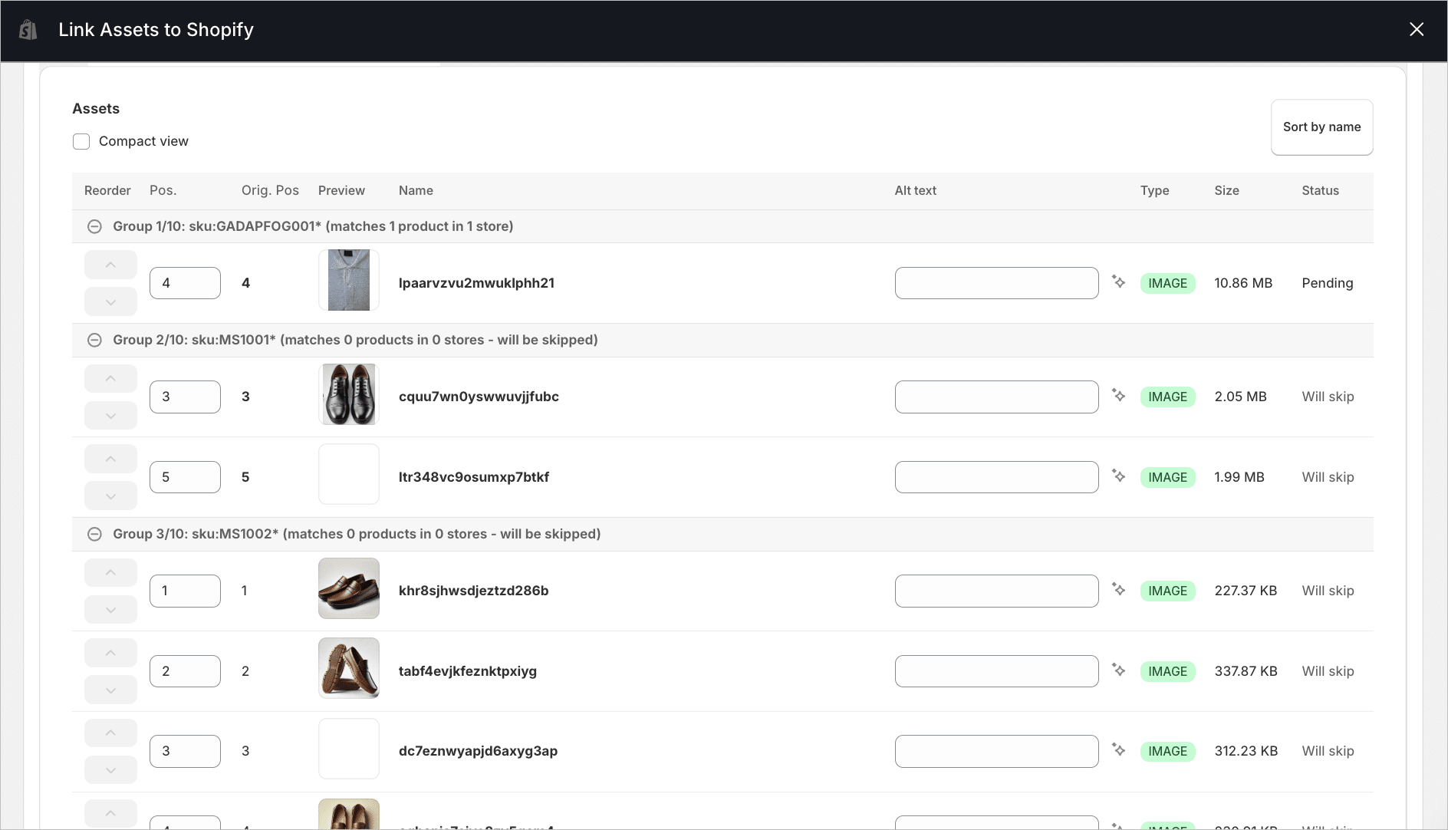Click the Status column header
Screen dimensions: 1448x830
1320,190
